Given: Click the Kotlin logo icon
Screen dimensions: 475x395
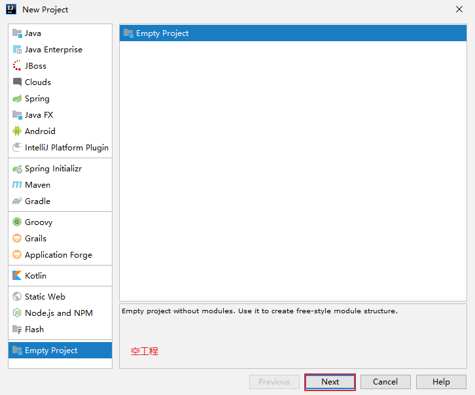Looking at the screenshot, I should tap(17, 276).
